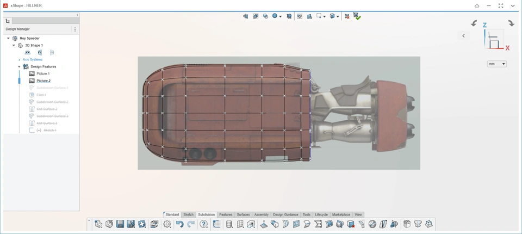Open the mm units dropdown
This screenshot has height=234, width=522.
tap(497, 64)
